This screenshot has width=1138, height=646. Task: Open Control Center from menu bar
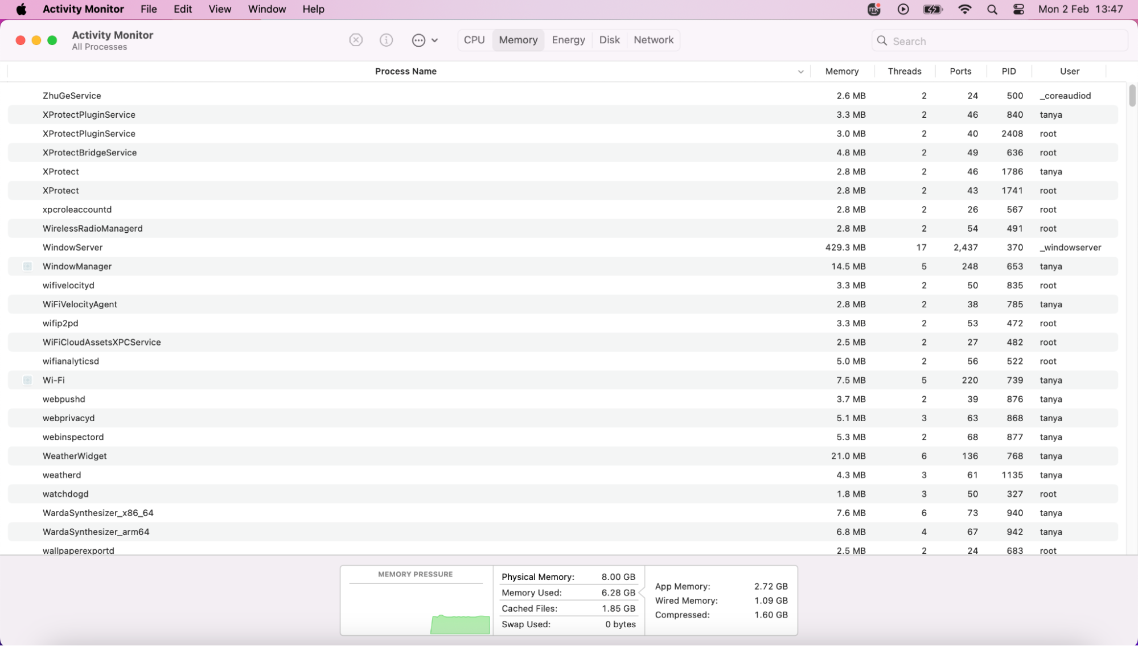(1018, 9)
